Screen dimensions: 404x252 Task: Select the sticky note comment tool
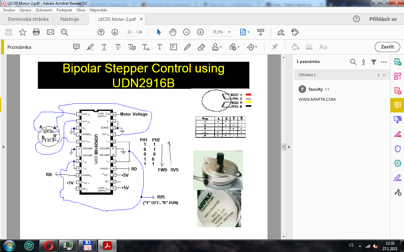coord(76,47)
